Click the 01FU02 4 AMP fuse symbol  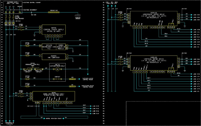click(27, 56)
